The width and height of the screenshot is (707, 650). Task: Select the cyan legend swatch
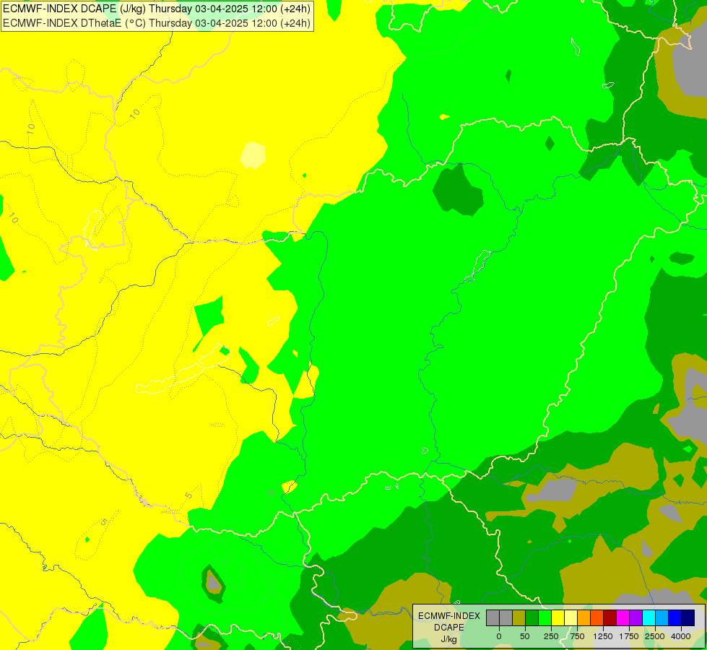coord(649,617)
